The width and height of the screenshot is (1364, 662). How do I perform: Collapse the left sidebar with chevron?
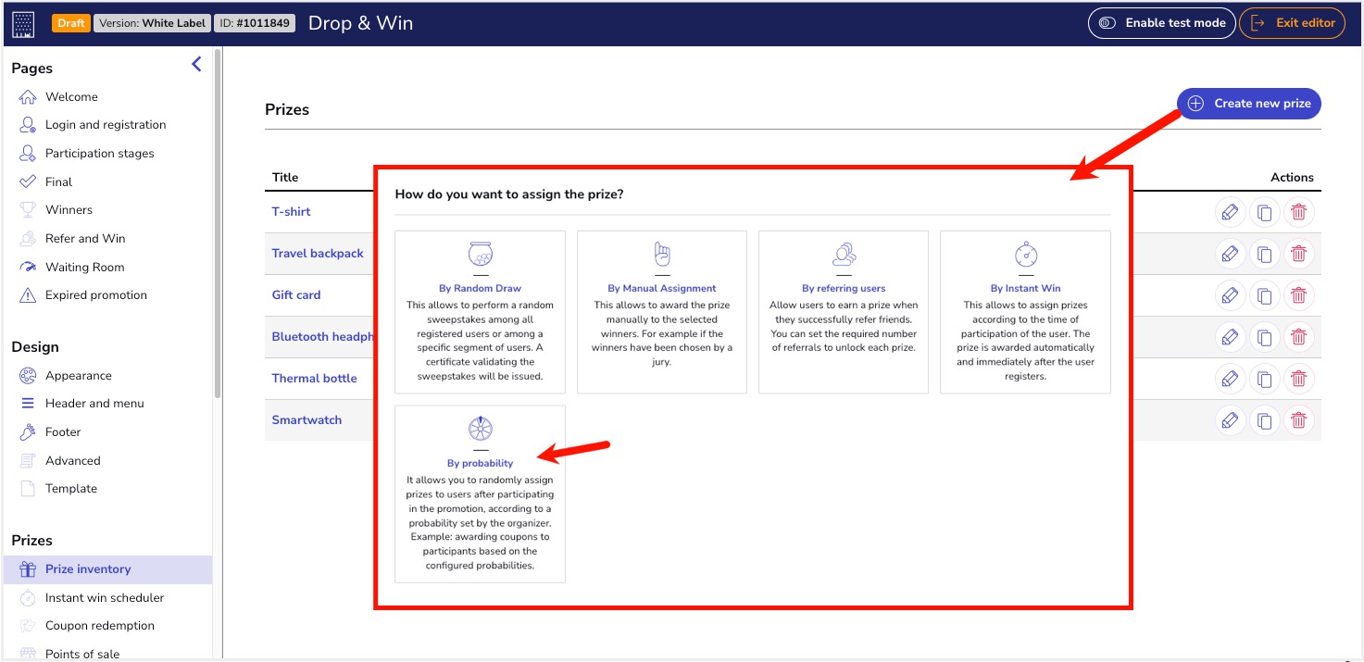tap(196, 64)
